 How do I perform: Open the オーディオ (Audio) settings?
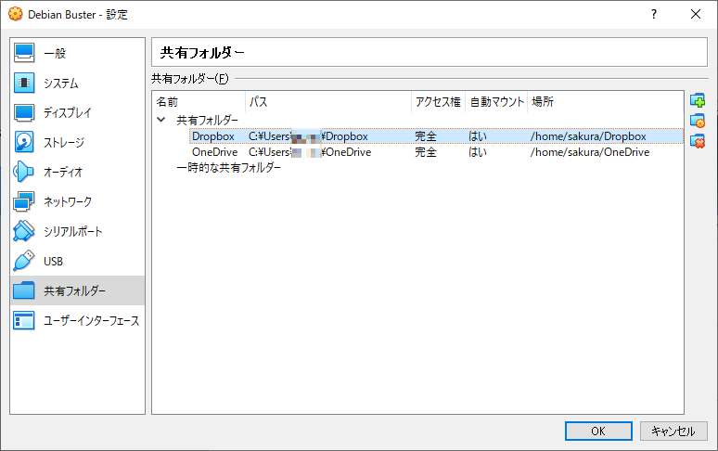[x=63, y=172]
